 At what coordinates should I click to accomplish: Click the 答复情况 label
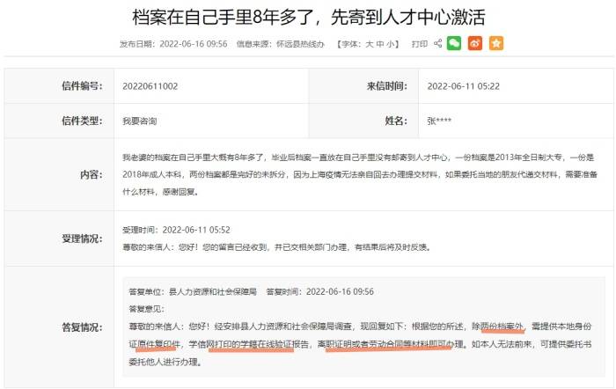click(82, 327)
